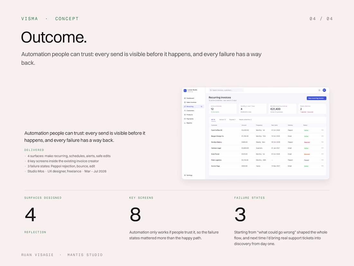Click the Sales invoices document icon
354x266 pixels.
[x=185, y=102]
